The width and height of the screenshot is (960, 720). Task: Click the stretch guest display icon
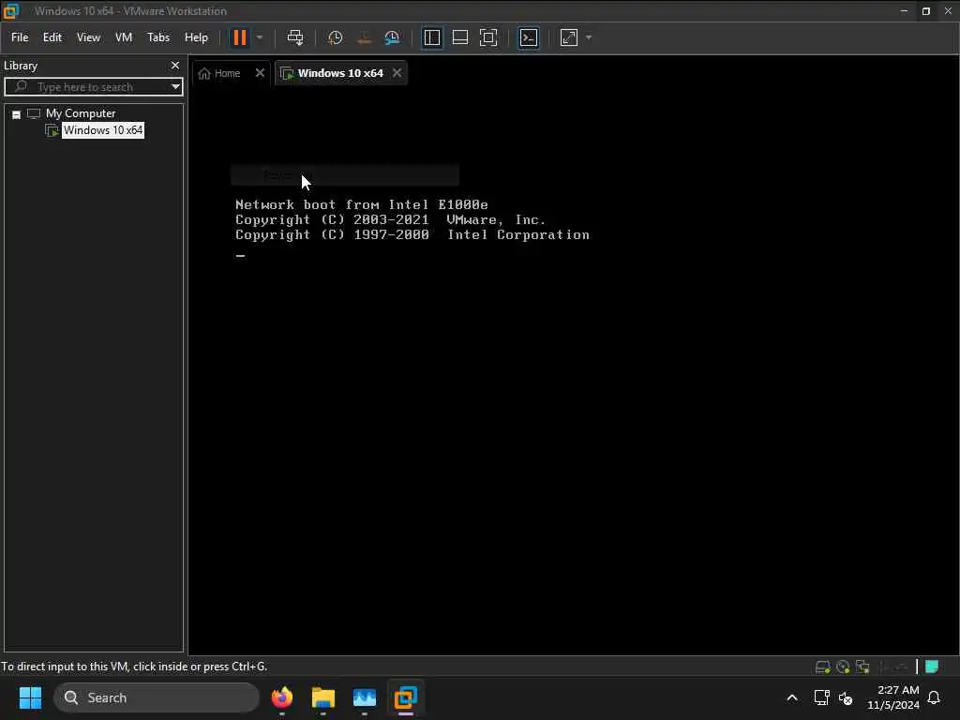tap(569, 37)
